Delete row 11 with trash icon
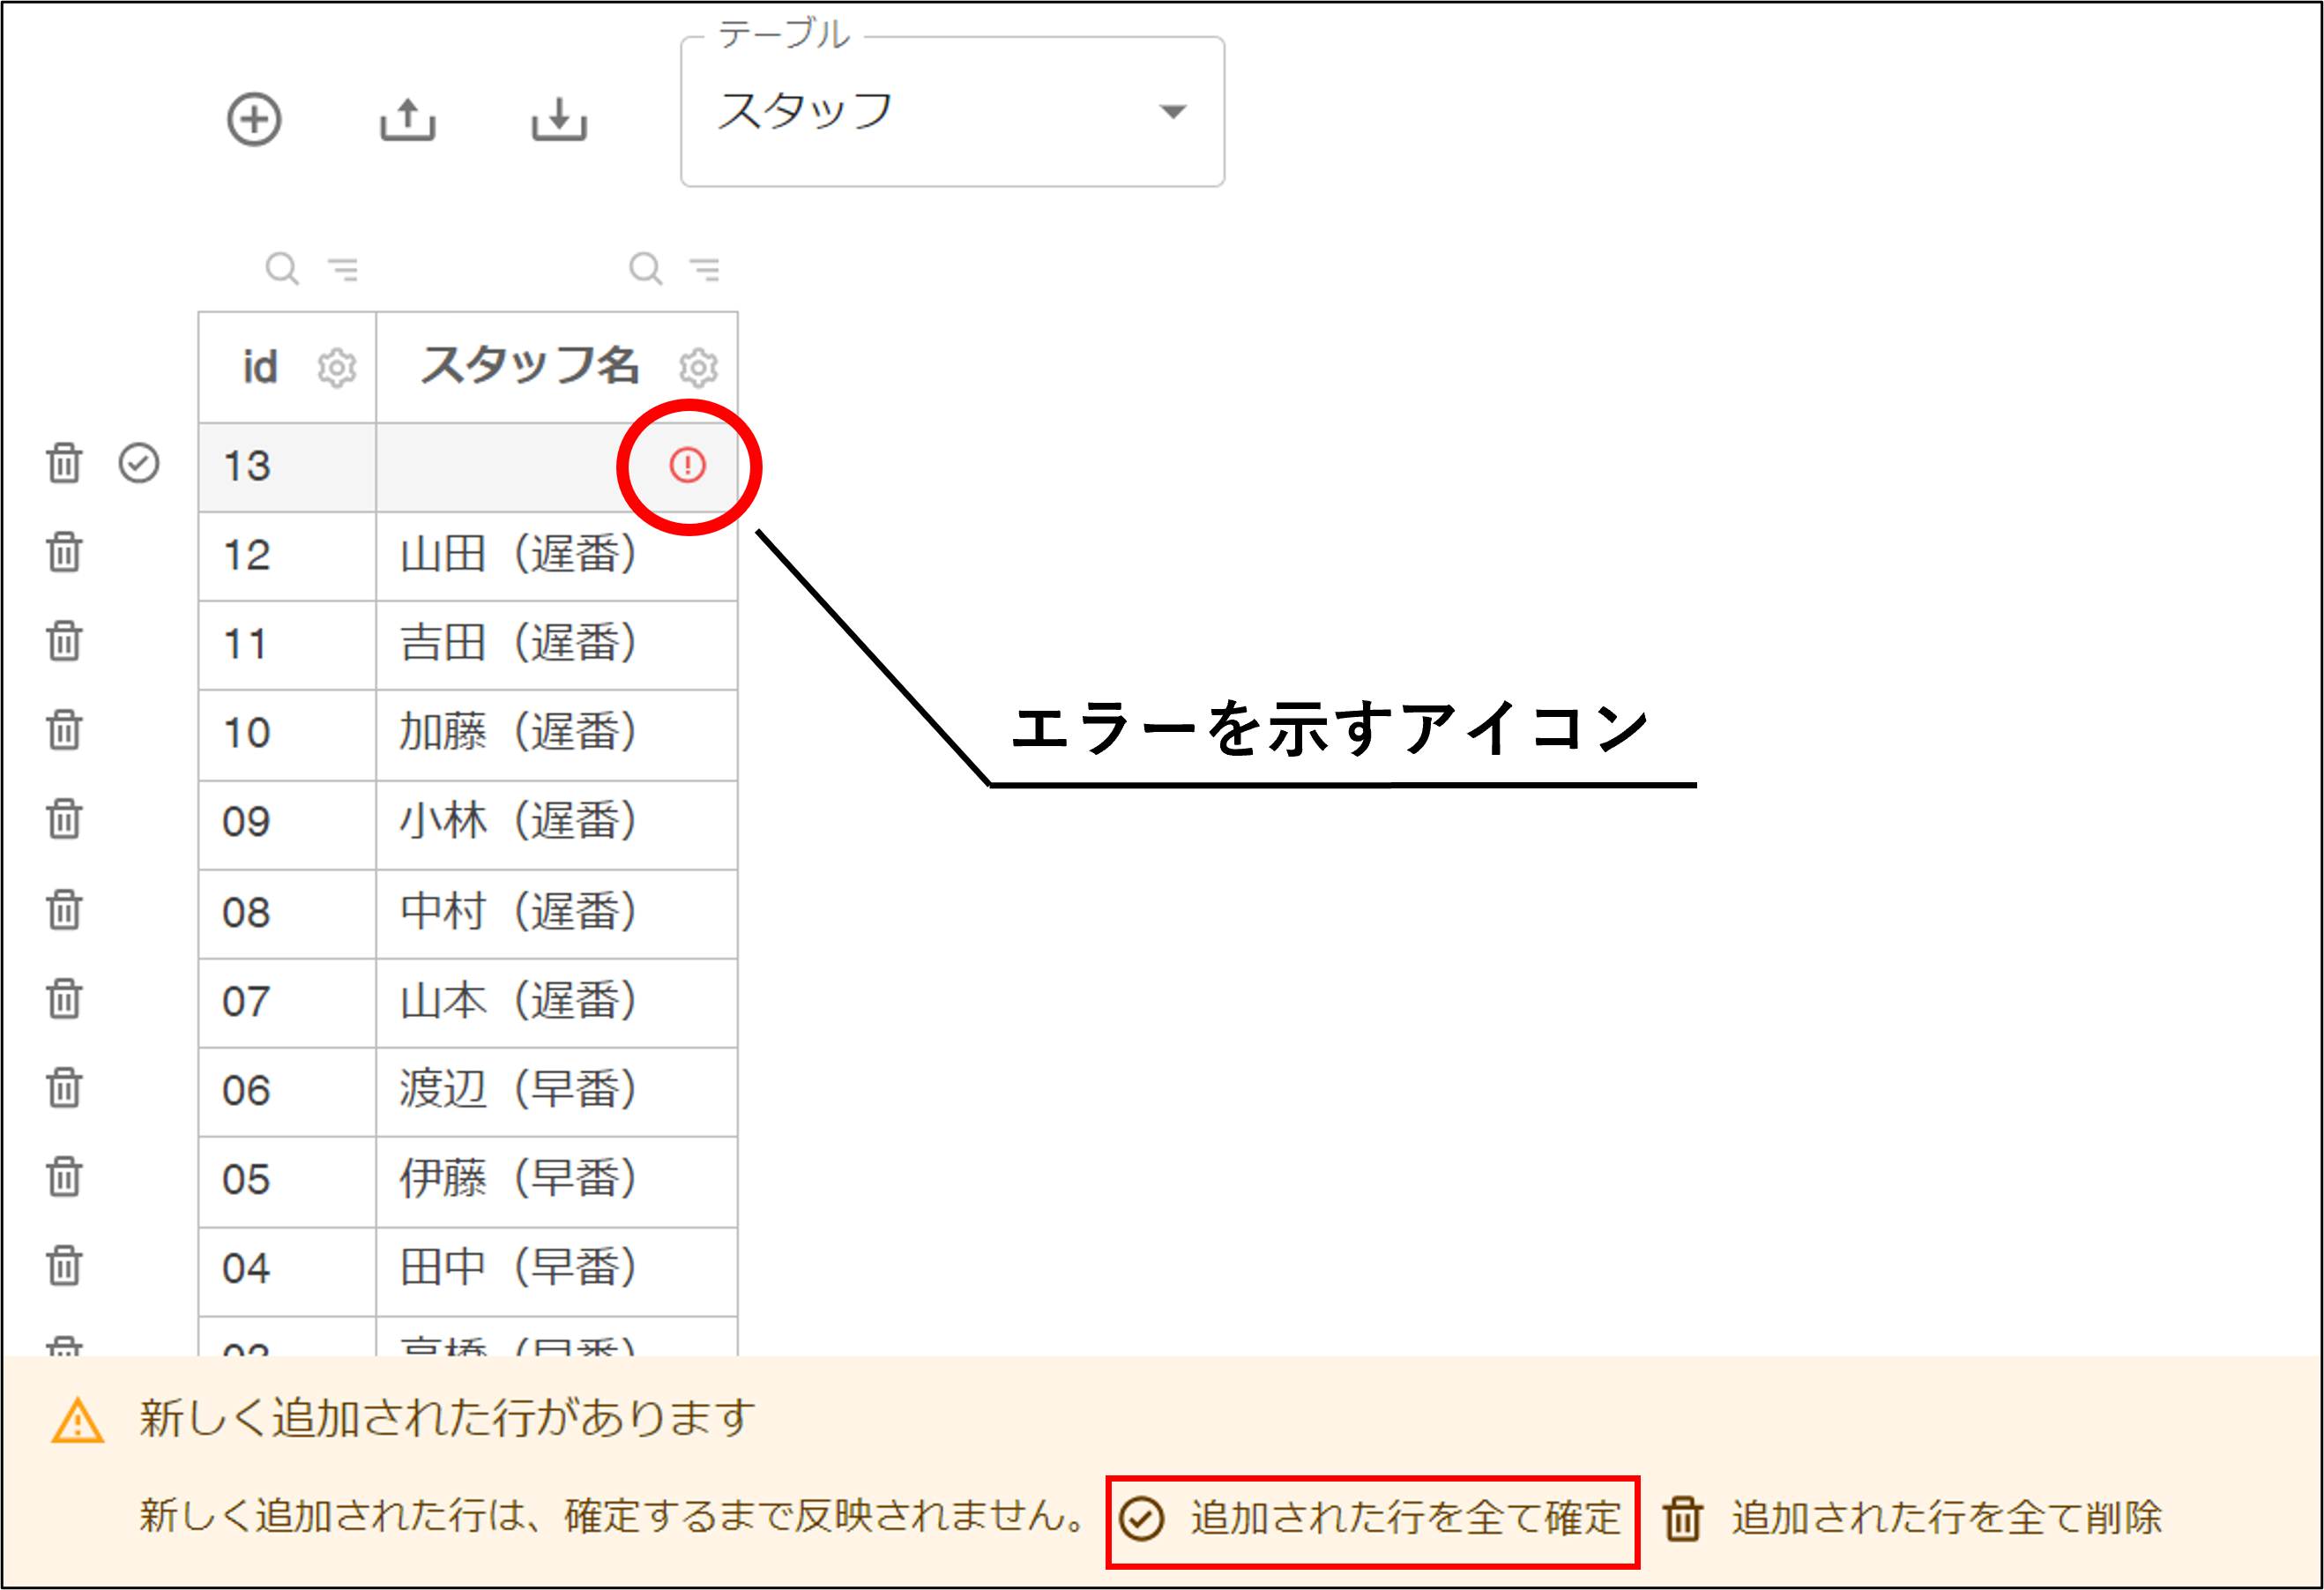2324x1590 pixels. (65, 641)
